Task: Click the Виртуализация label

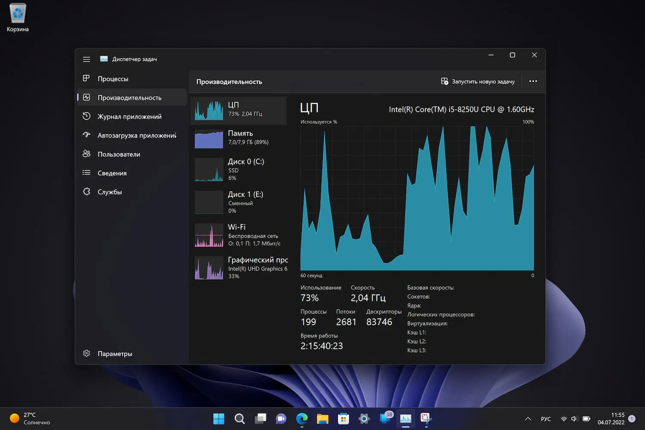Action: point(427,323)
